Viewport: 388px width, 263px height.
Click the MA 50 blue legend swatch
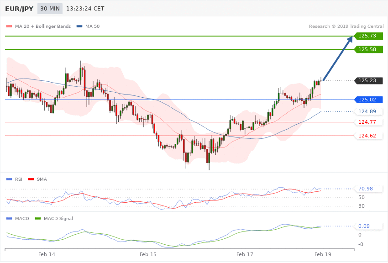click(x=79, y=26)
